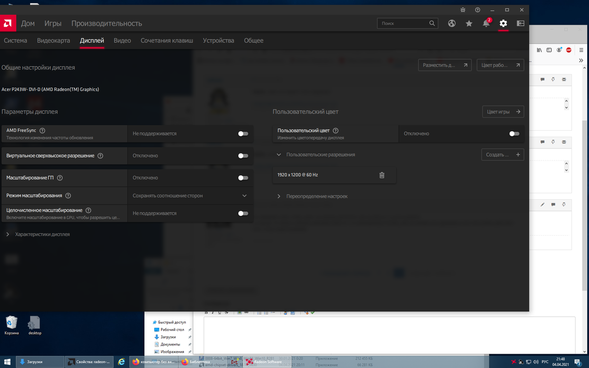589x368 pixels.
Task: Open the Сочетания клавиш tab
Action: click(x=167, y=40)
